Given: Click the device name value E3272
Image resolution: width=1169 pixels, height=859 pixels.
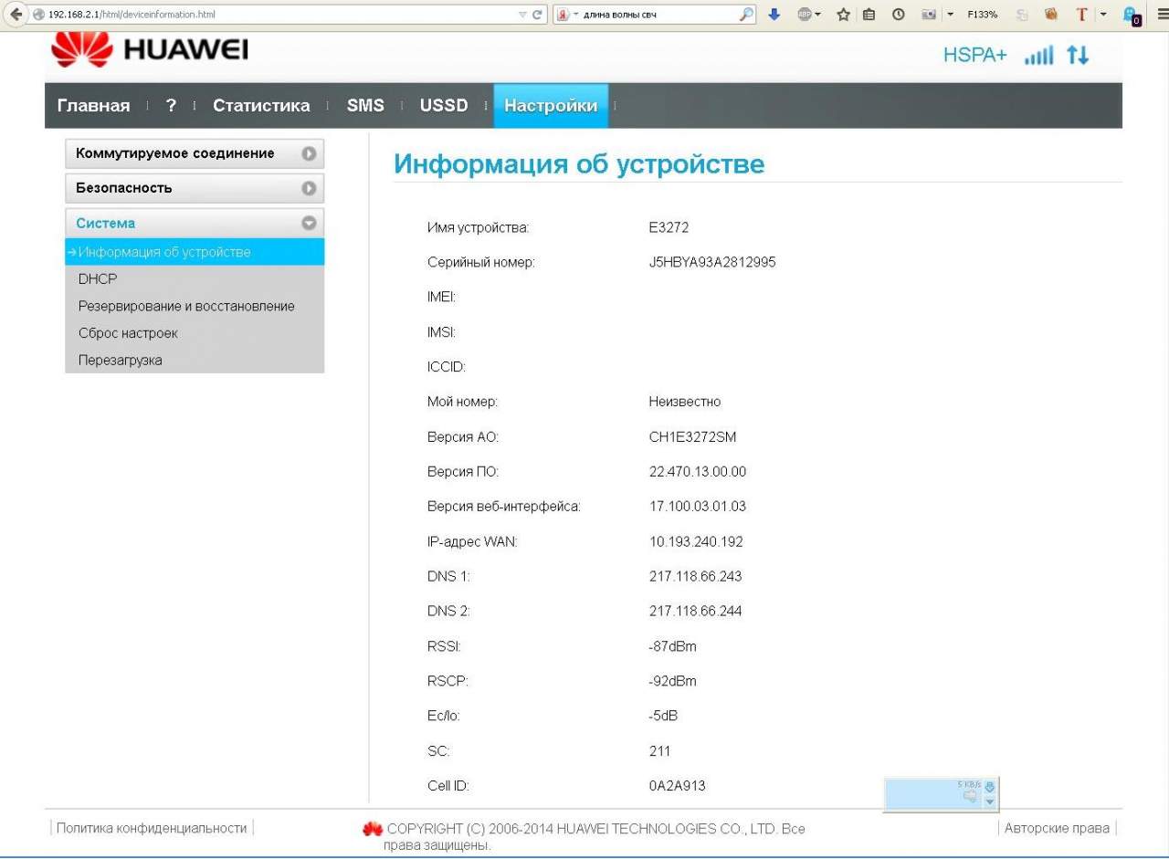Looking at the screenshot, I should 669,227.
